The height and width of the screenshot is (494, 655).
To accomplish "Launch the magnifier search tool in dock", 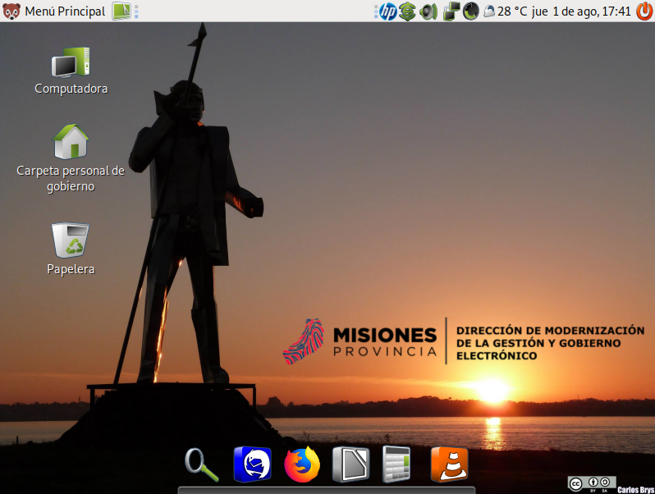I will pyautogui.click(x=202, y=464).
